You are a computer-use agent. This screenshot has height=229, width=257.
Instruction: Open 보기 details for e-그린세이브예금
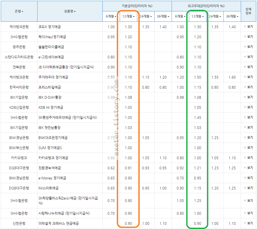click(248, 57)
